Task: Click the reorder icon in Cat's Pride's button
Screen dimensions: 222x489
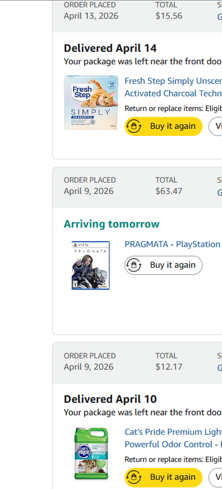Action: click(x=134, y=477)
